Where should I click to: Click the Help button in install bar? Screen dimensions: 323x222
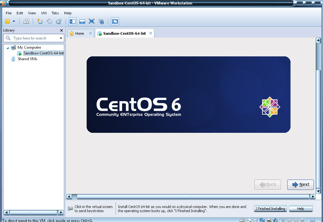click(301, 209)
